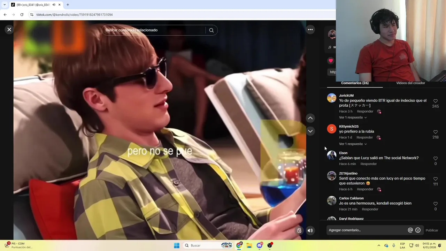This screenshot has height=251, width=446.
Task: Reload the TikTok page
Action: pos(22,15)
